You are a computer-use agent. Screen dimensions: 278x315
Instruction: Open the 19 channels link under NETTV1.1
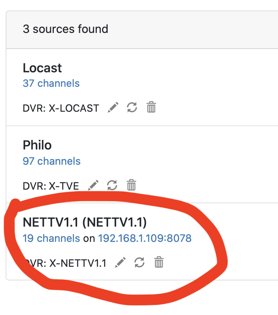click(51, 238)
